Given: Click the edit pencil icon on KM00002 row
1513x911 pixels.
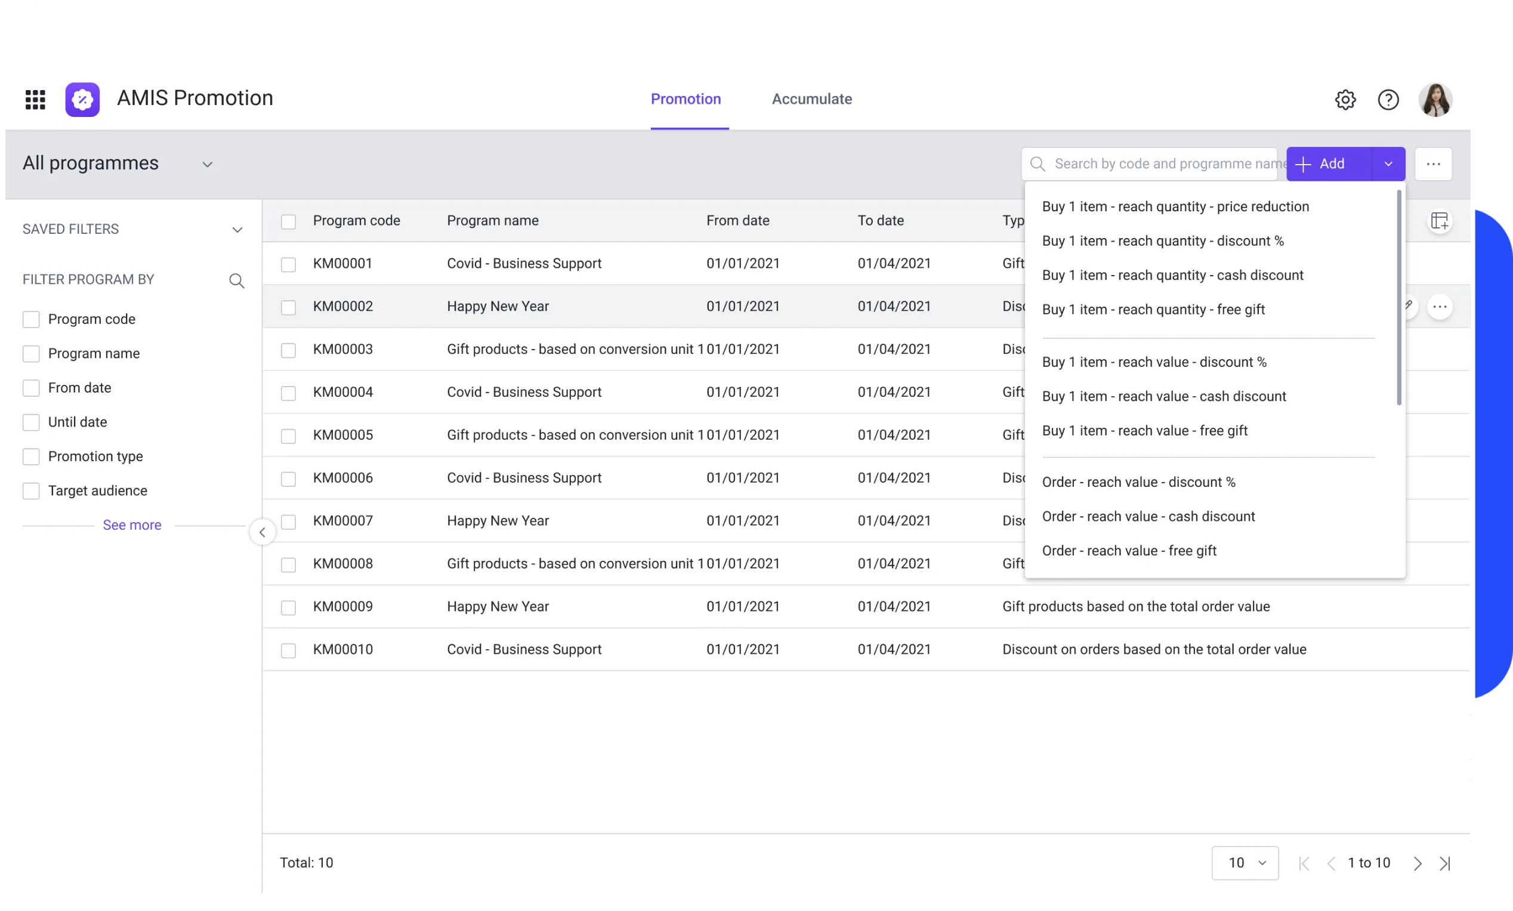Looking at the screenshot, I should point(1409,305).
